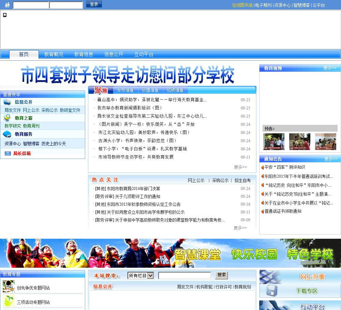Open the 智慧课堂 banner link

(x=197, y=254)
